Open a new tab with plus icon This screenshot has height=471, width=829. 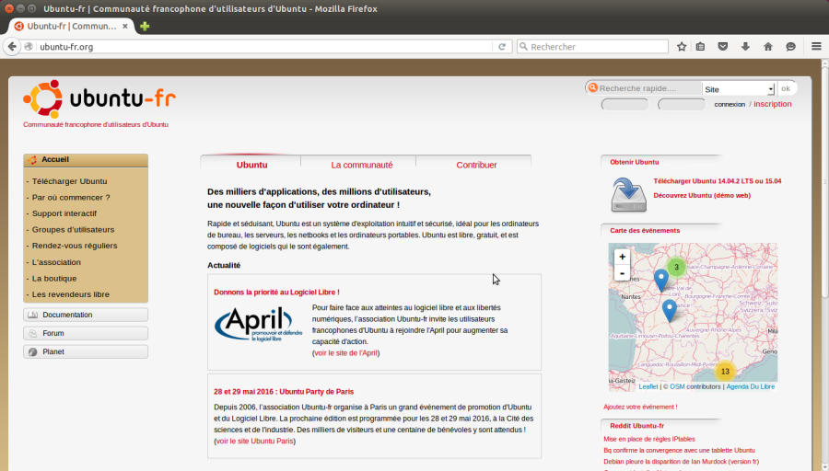click(x=145, y=26)
